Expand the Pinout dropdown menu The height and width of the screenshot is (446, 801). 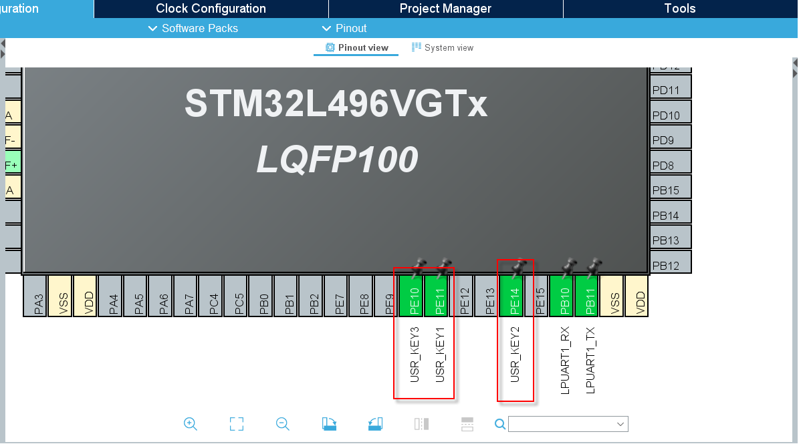click(344, 29)
